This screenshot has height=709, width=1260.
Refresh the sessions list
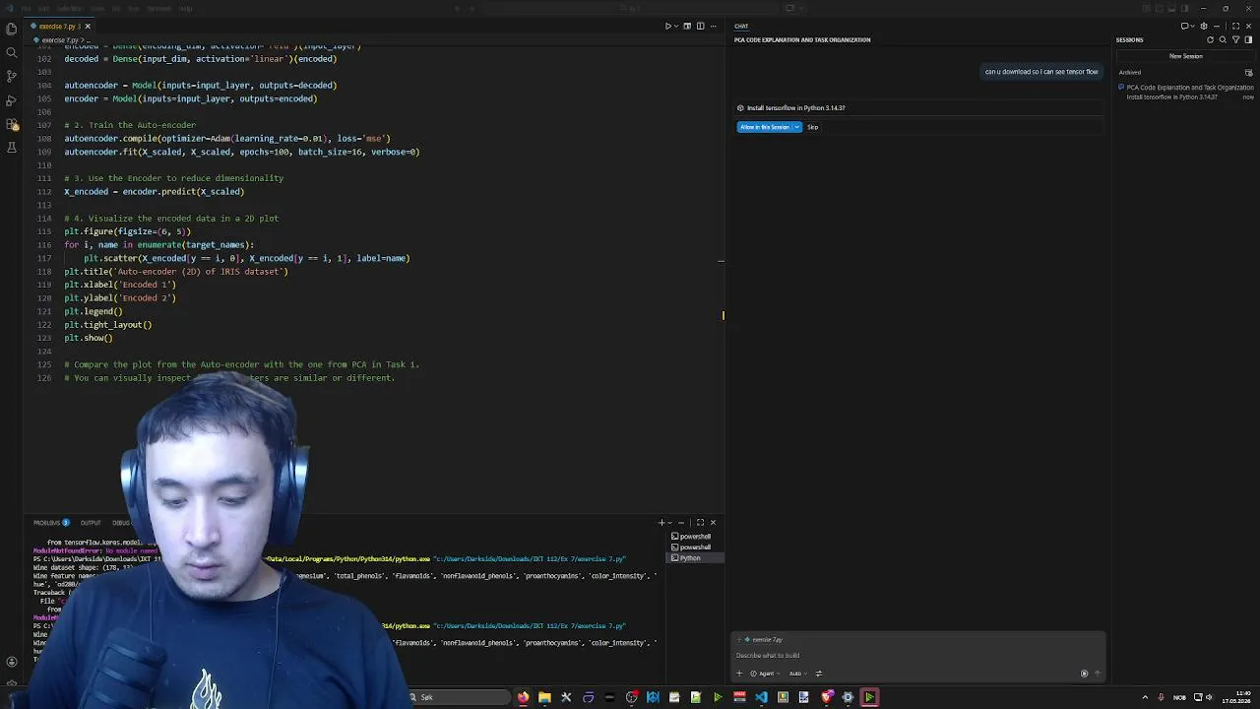[x=1210, y=39]
